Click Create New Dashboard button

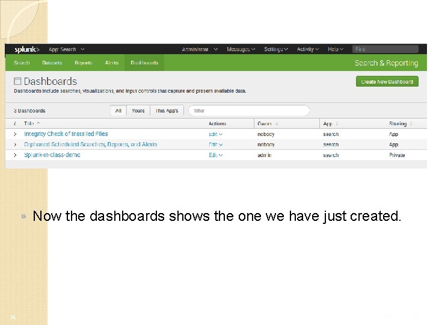(x=387, y=81)
